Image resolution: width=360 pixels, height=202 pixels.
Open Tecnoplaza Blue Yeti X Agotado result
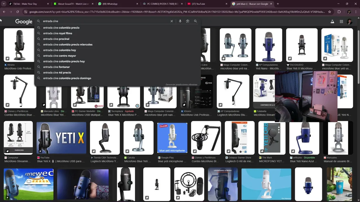pyautogui.click(x=124, y=97)
